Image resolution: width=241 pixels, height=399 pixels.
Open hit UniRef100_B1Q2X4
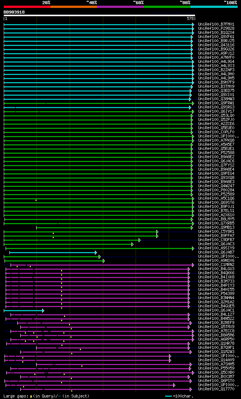tap(216, 32)
